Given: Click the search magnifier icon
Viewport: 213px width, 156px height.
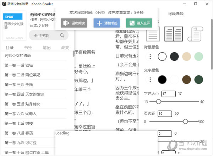Looking at the screenshot, I should (x=62, y=36).
